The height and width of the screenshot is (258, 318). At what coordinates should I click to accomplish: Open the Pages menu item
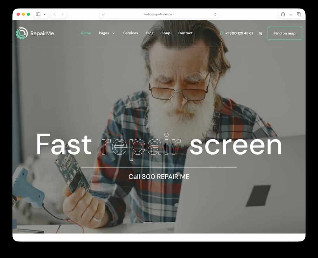pos(104,33)
